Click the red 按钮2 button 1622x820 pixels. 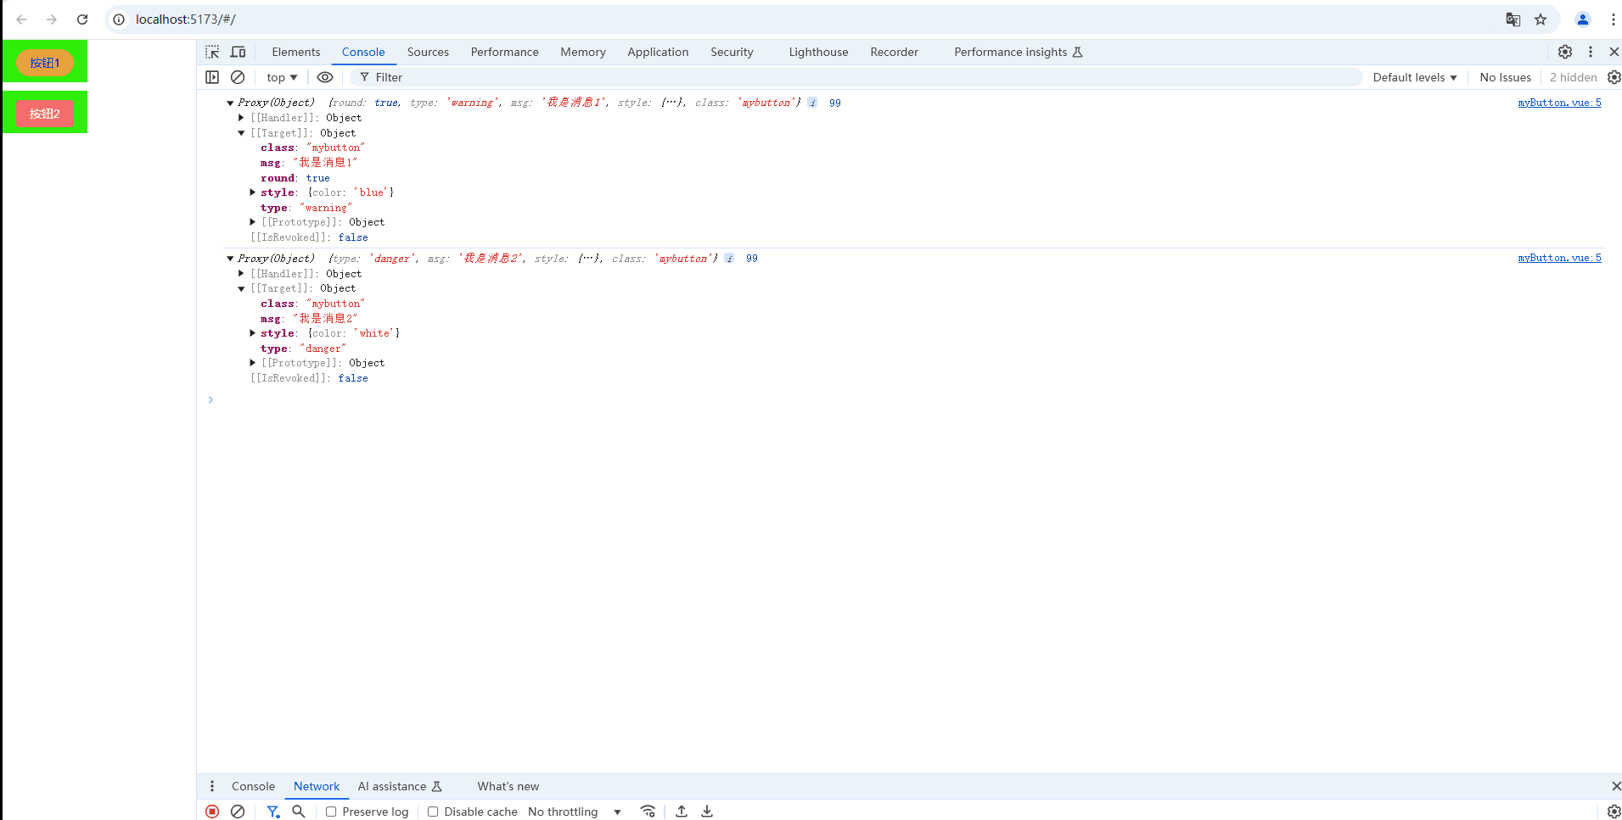pyautogui.click(x=45, y=114)
